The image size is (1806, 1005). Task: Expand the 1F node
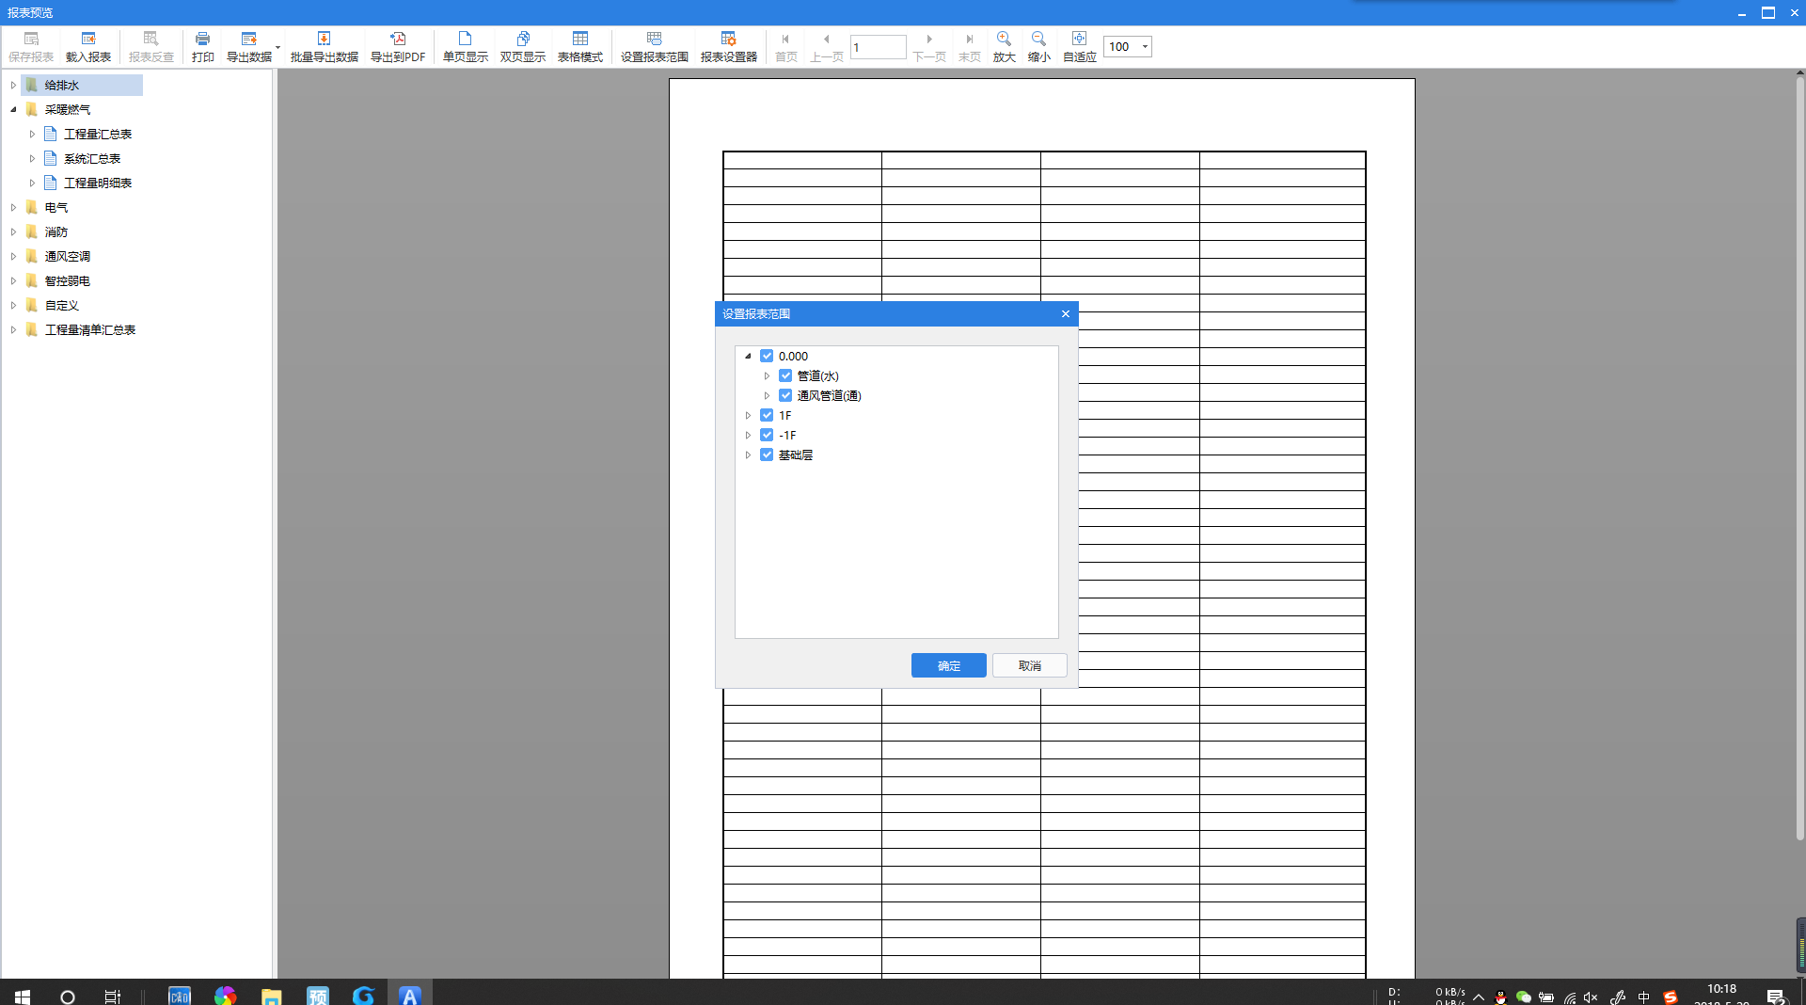[x=749, y=415]
